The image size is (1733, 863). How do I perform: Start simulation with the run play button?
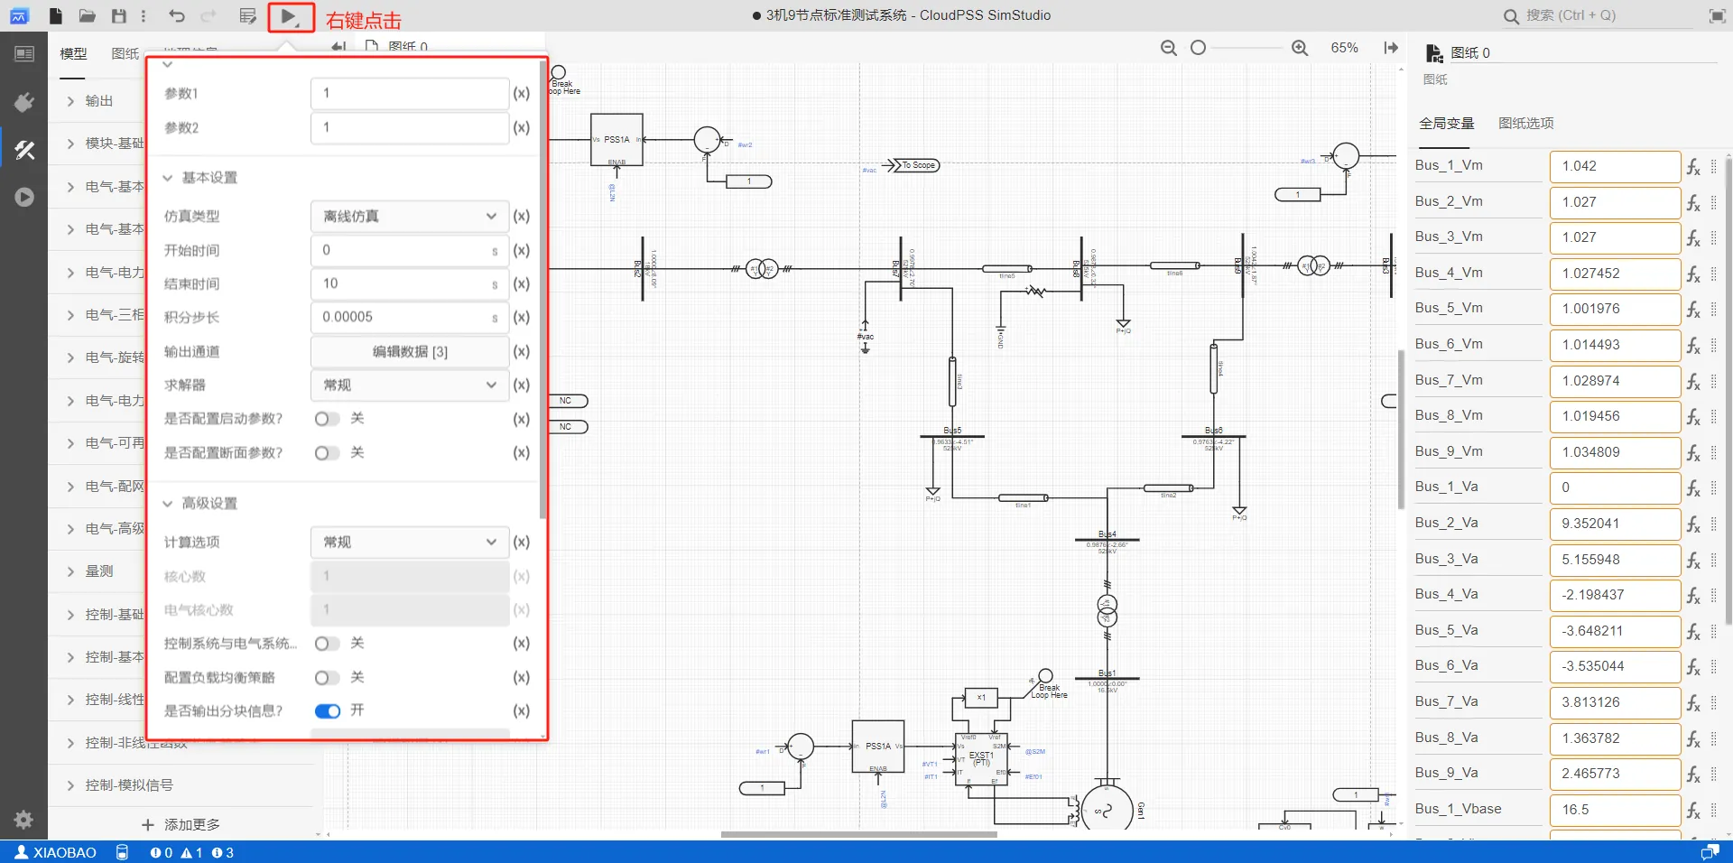tap(289, 16)
